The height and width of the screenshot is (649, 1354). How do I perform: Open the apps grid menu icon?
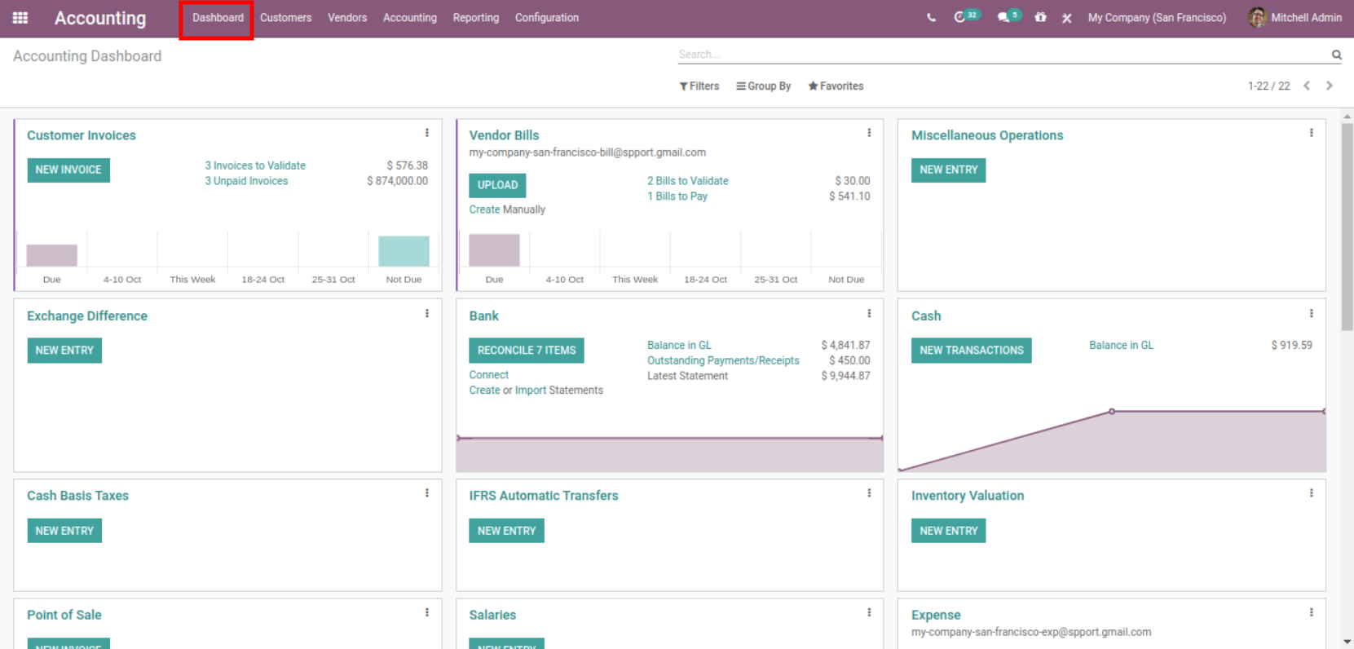point(20,18)
